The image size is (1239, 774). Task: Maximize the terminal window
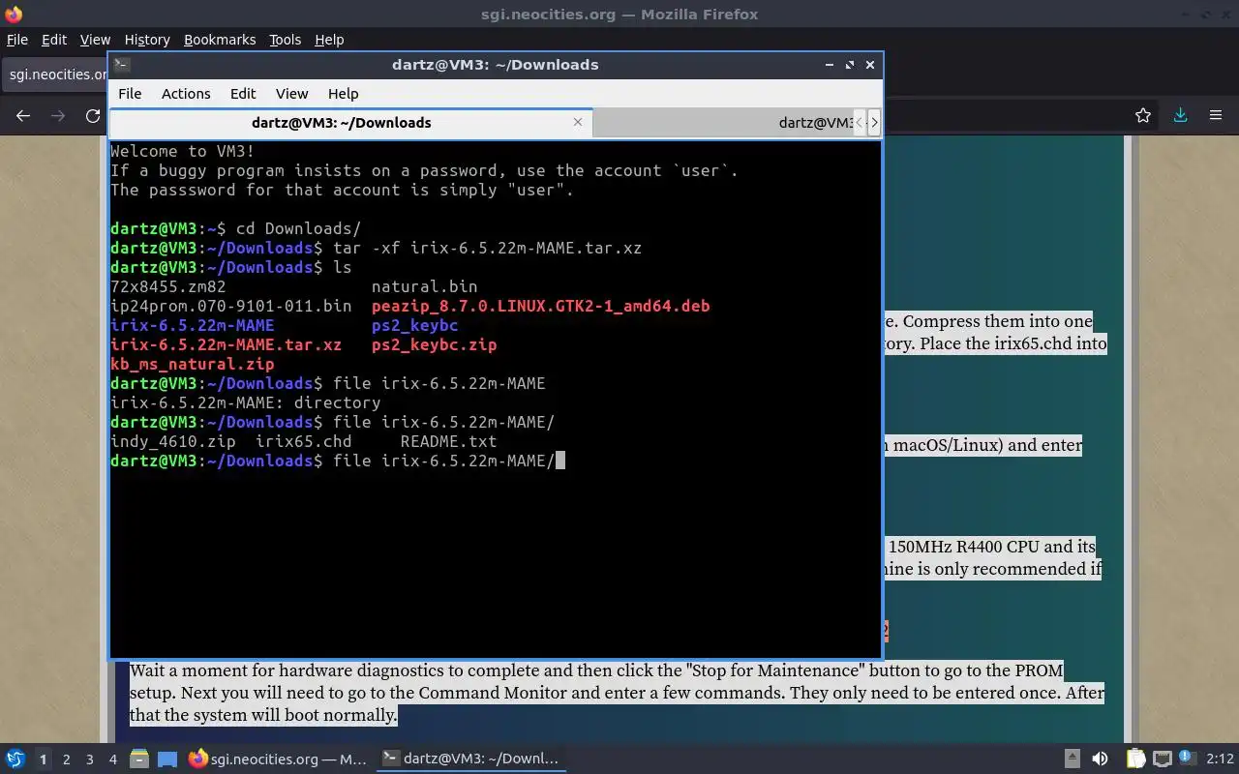(849, 65)
